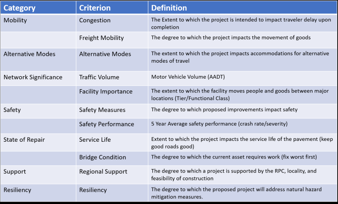Select the Congestion criterion cell
The image size is (338, 204).
(95, 20)
